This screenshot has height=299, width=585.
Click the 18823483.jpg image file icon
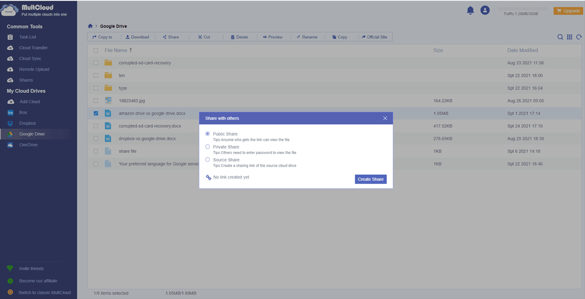108,100
